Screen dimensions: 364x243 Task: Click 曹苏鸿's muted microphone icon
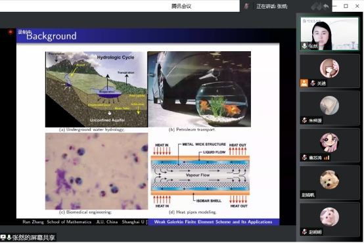(304, 158)
